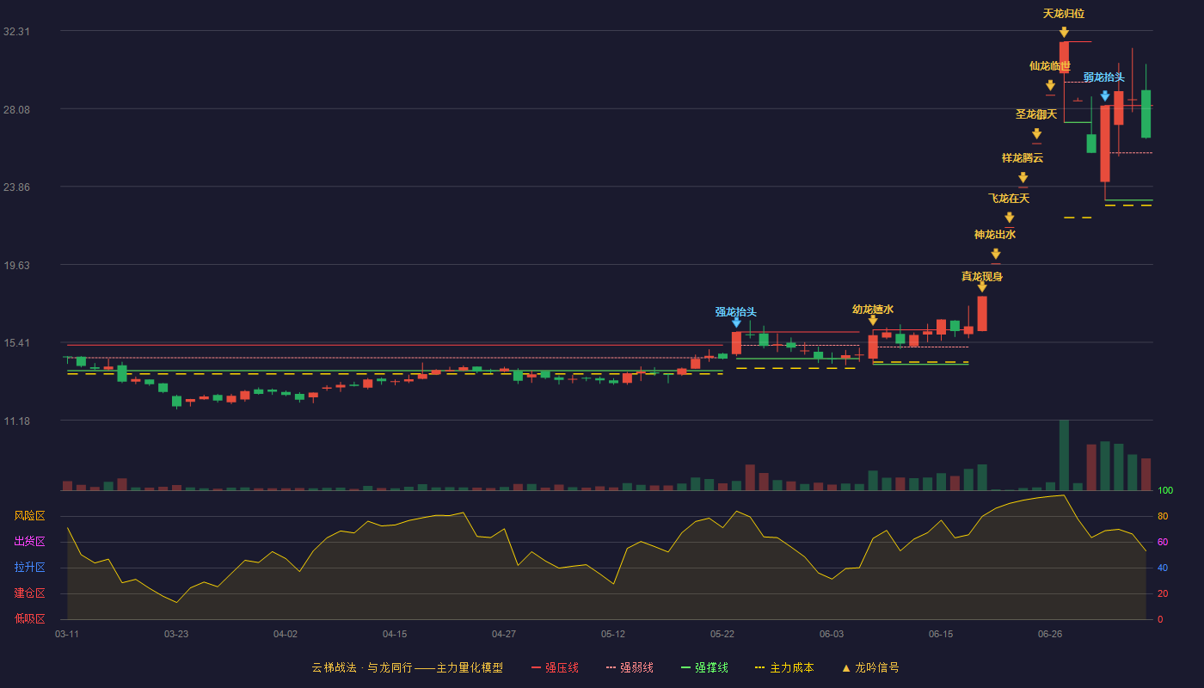Viewport: 1204px width, 688px height.
Task: Click the 出货区 zone label
Action: pos(29,542)
